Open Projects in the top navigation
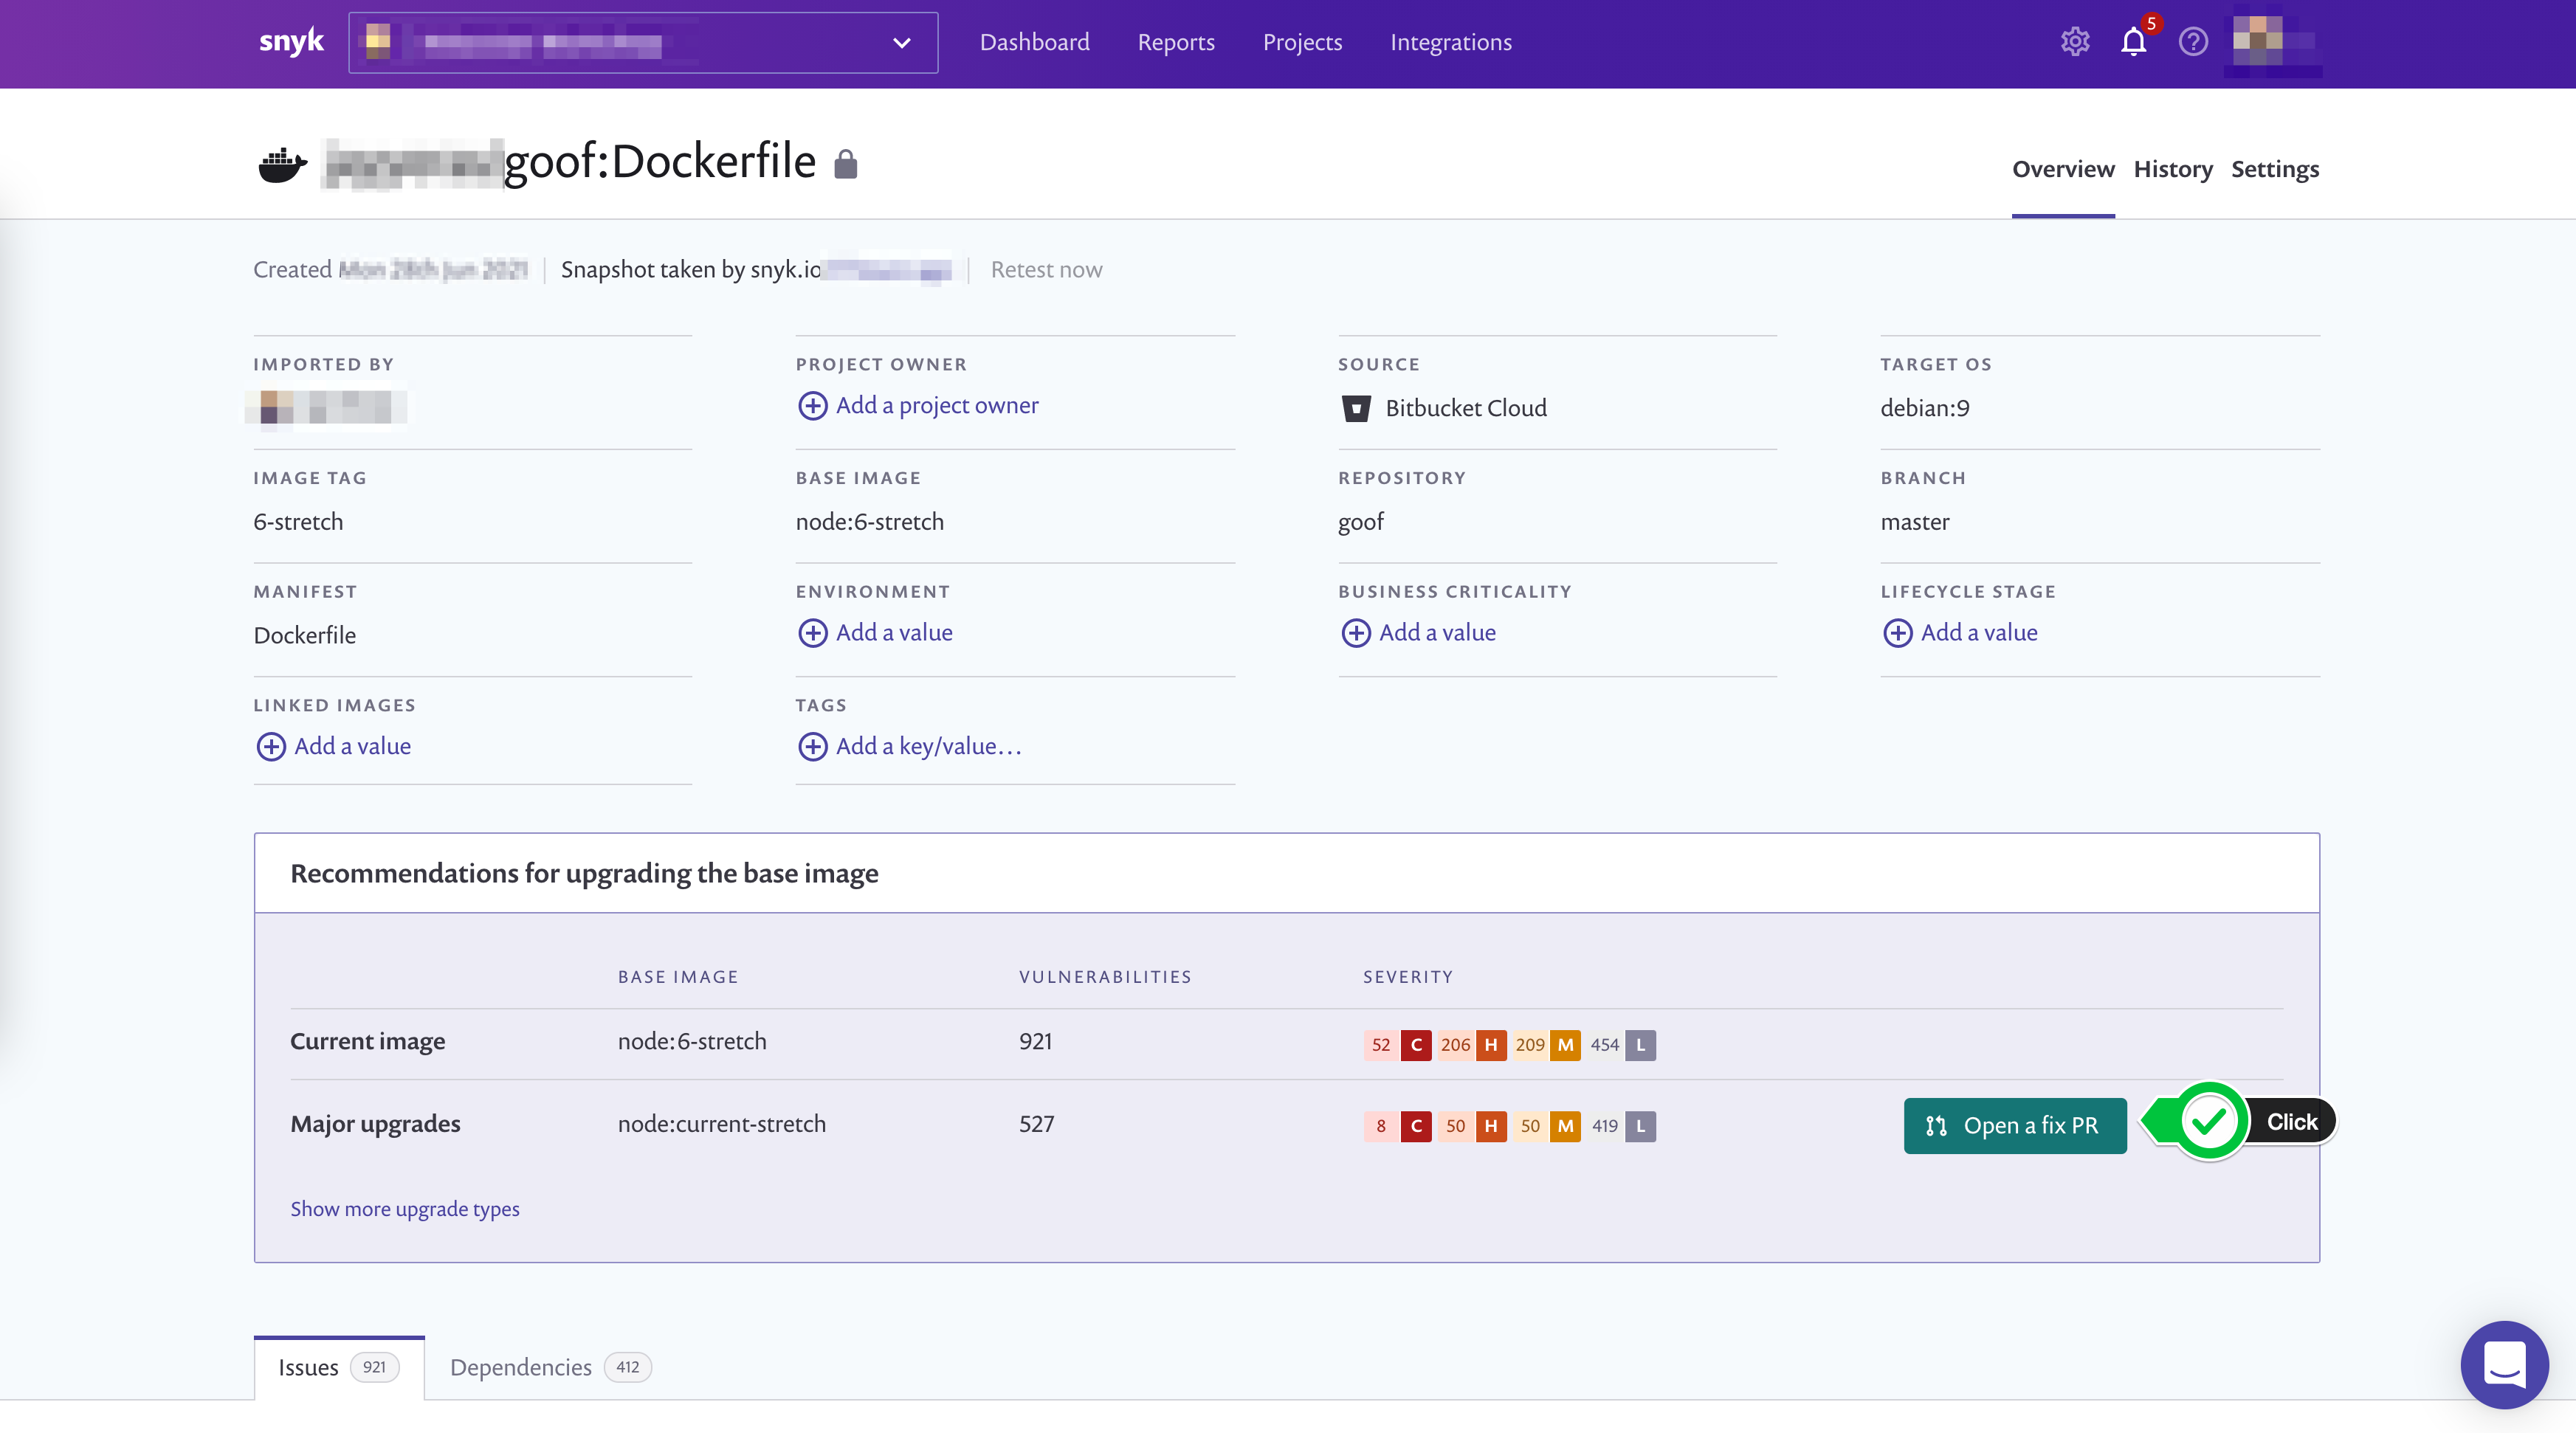 (x=1302, y=42)
